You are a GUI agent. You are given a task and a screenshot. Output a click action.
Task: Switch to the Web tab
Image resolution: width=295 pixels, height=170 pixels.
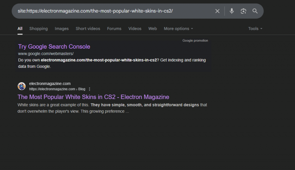click(x=152, y=29)
